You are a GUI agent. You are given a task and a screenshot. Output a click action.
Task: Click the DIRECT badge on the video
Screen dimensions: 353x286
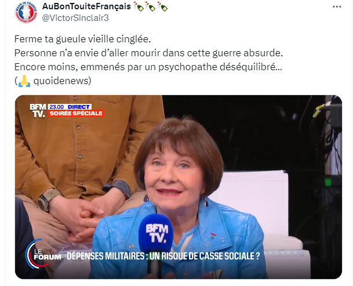point(79,107)
